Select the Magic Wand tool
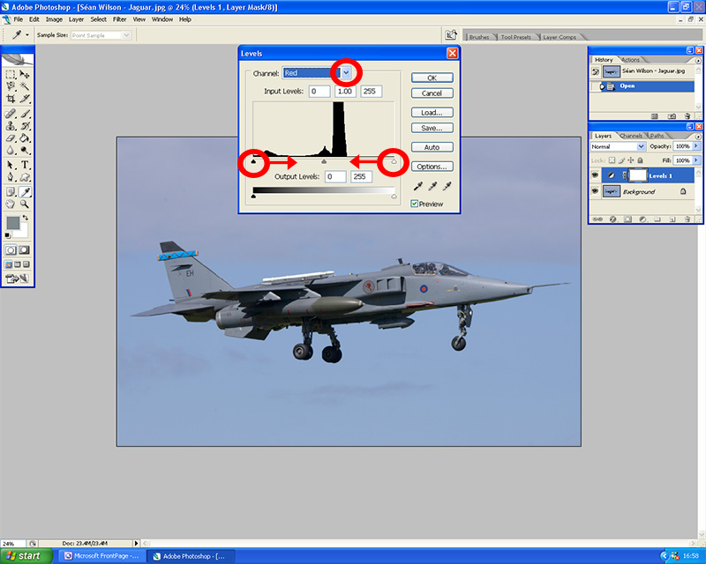 25,85
